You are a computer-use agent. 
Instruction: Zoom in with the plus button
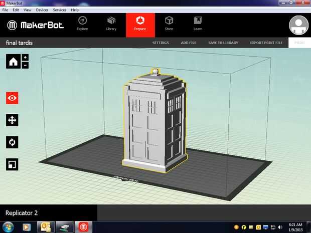[25, 57]
